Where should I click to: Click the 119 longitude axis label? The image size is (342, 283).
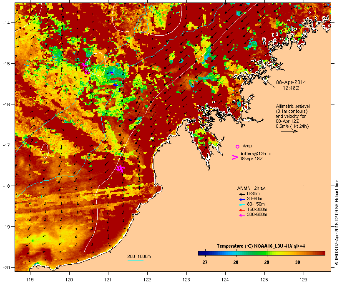[x=30, y=280]
